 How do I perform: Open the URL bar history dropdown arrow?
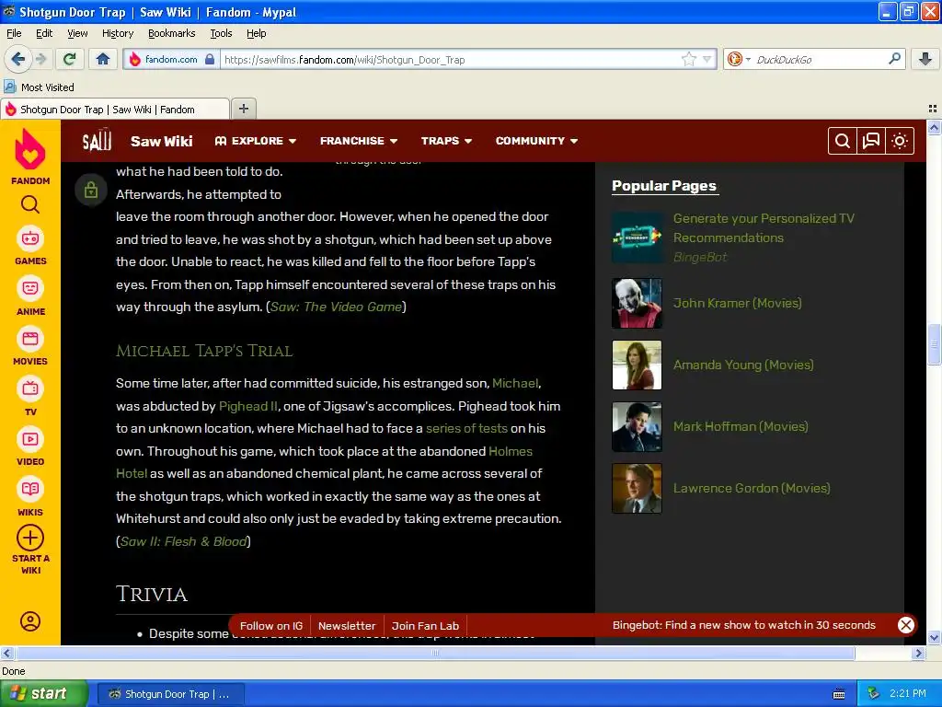tap(707, 60)
